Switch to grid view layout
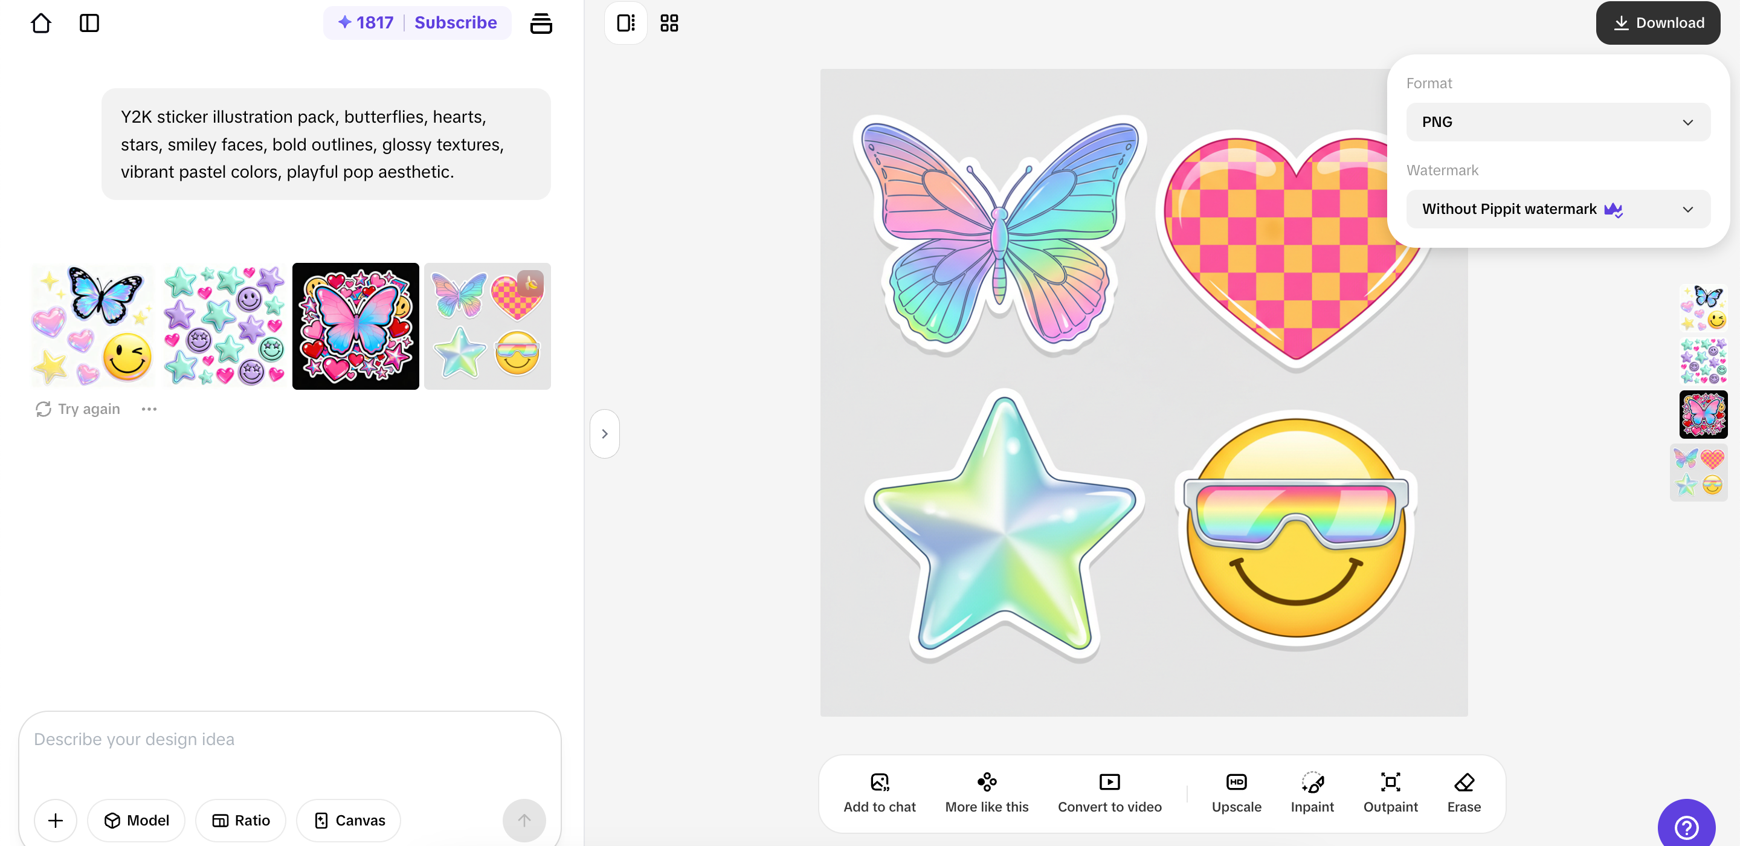Screen dimensions: 1740x846 tap(669, 23)
